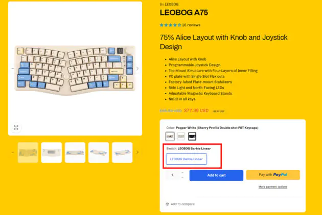Click the star rating icons

pos(170,25)
